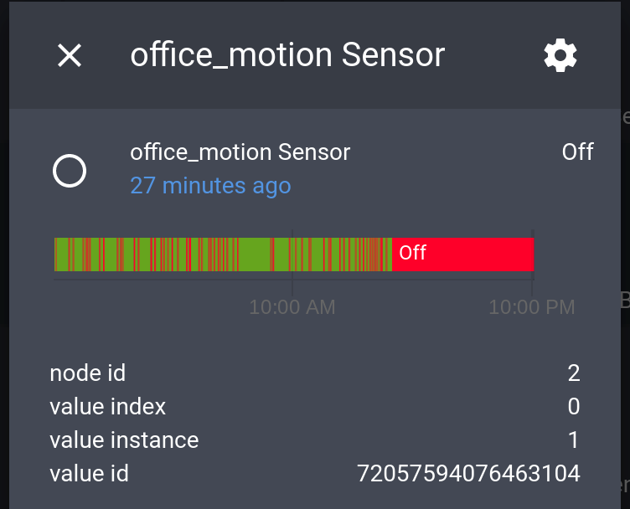Open entity settings gear icon
The width and height of the screenshot is (630, 509).
click(x=560, y=56)
